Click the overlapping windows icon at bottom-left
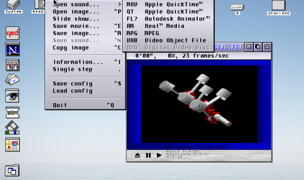Screen dimensions: 304x180 click(12, 171)
